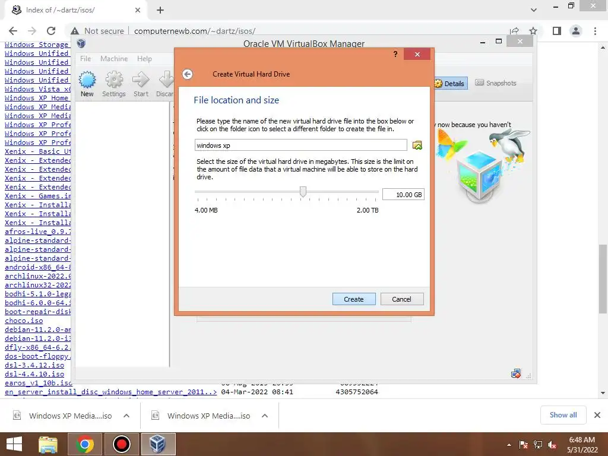
Task: Click the back arrow in Create Virtual Hard Drive
Action: click(188, 74)
